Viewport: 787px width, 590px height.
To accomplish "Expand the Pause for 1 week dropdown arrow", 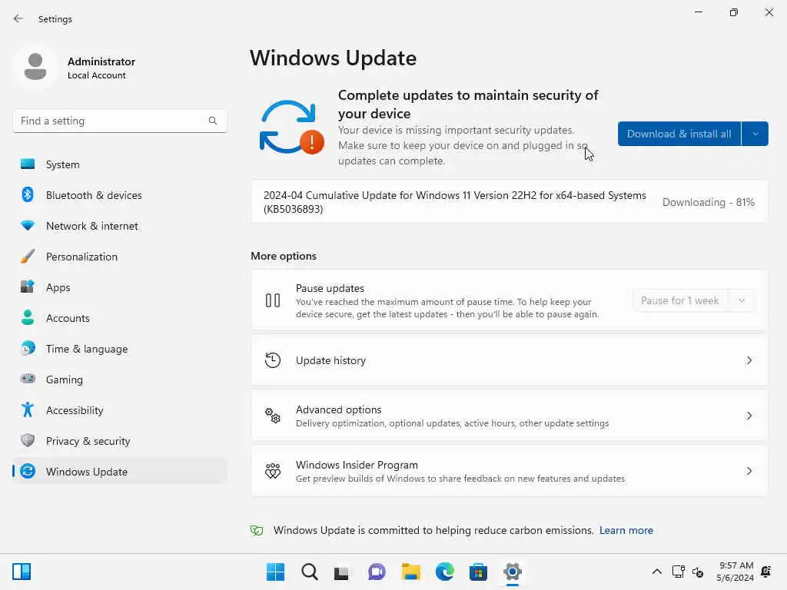I will pyautogui.click(x=742, y=300).
